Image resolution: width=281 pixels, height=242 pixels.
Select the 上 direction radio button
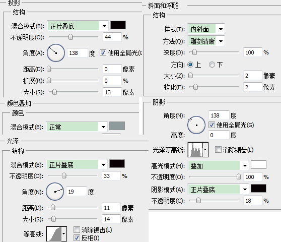point(190,65)
